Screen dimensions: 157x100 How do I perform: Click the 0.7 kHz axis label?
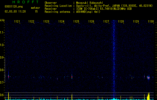point(2,82)
